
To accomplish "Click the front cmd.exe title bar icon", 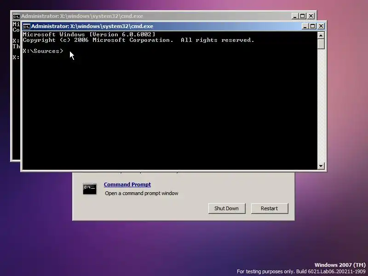I will (x=27, y=26).
